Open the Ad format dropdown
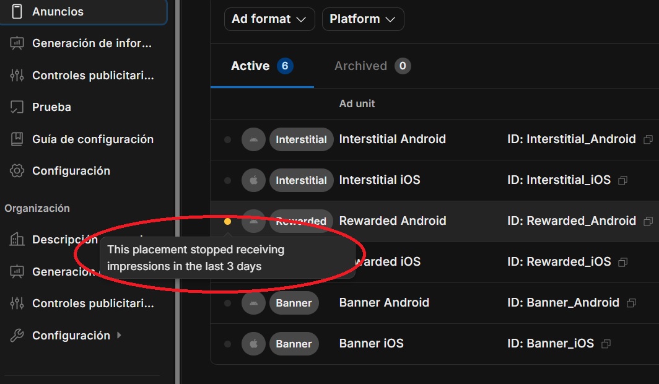The height and width of the screenshot is (384, 659). click(x=269, y=19)
